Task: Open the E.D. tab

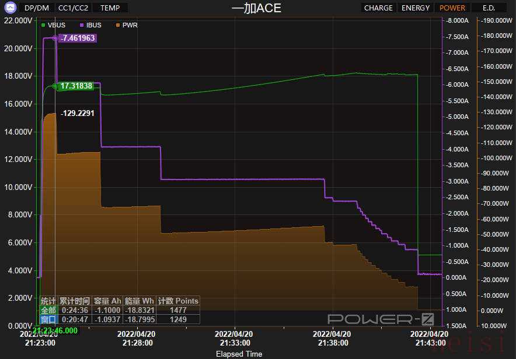Action: tap(489, 8)
